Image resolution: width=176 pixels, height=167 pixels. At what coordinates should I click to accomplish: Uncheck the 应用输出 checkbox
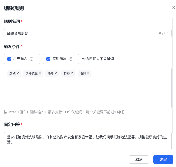[x=48, y=59]
